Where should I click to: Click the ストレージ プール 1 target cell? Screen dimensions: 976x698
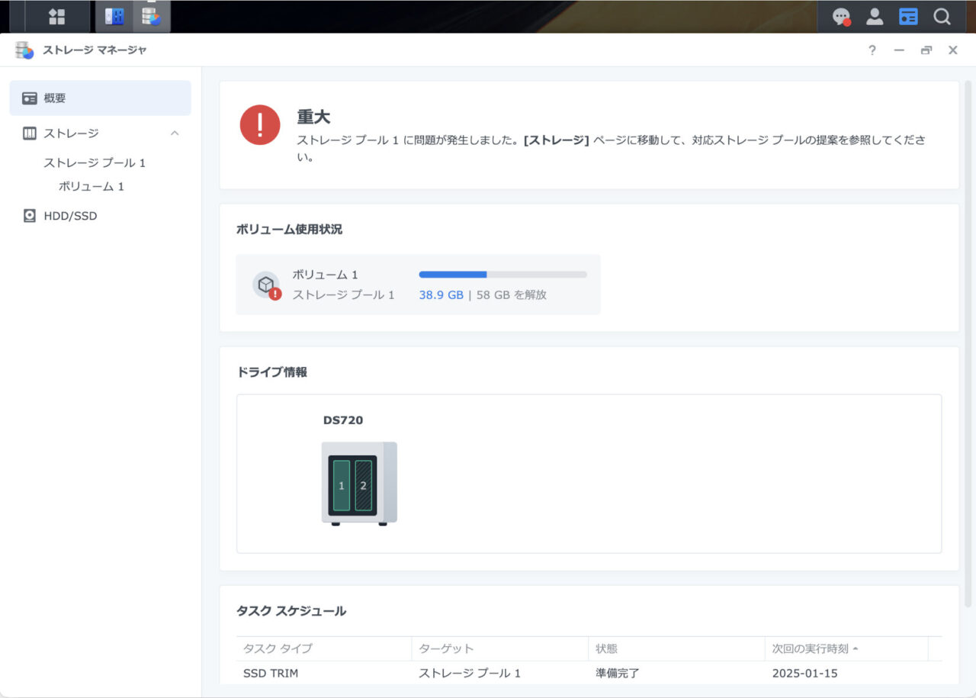tap(470, 674)
